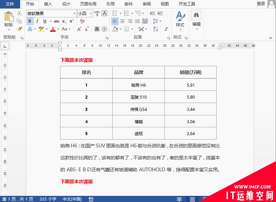
Task: Switch to the 页面布局 tab
Action: 88,4
